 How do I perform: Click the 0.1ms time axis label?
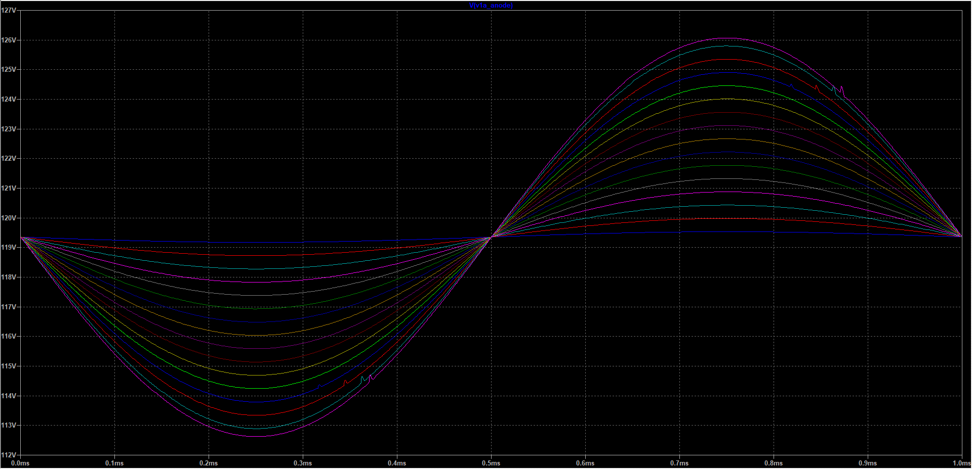tap(114, 463)
